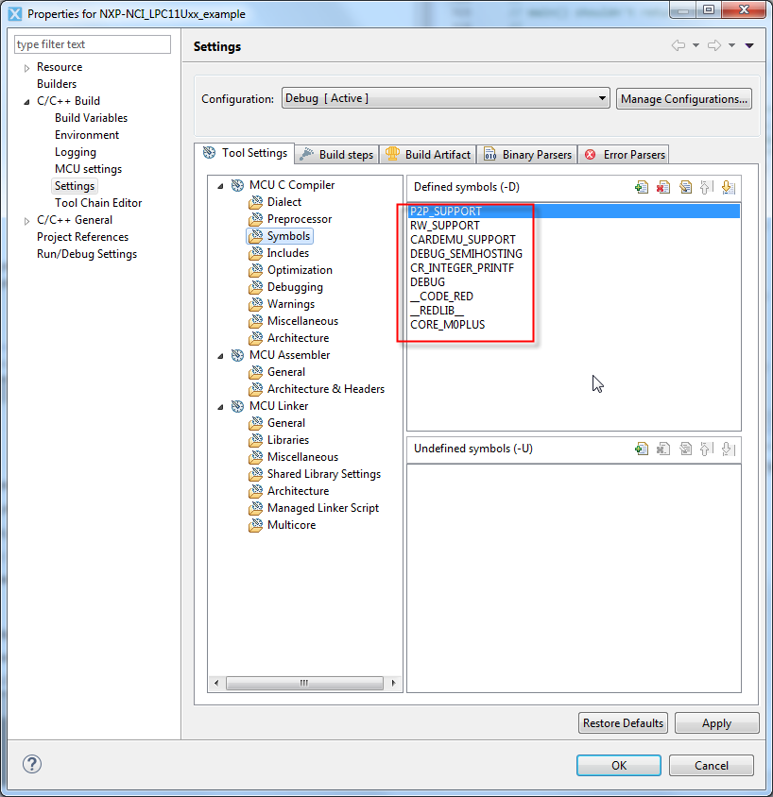Go forward to next properties page
The height and width of the screenshot is (797, 773).
pos(714,45)
